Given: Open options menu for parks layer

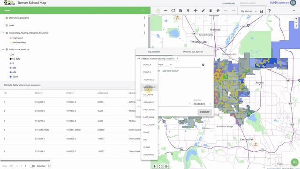Looking at the screenshot, I should point(144,25).
